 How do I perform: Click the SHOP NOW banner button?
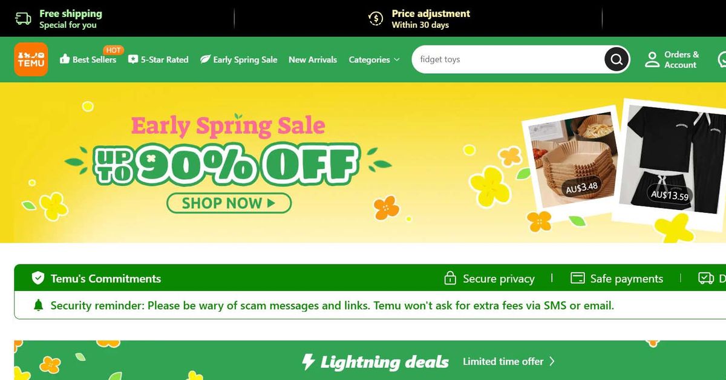pos(229,203)
